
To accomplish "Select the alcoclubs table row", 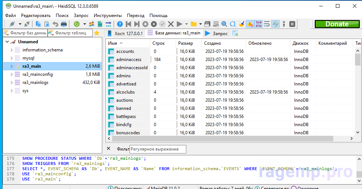I will 230,92.
